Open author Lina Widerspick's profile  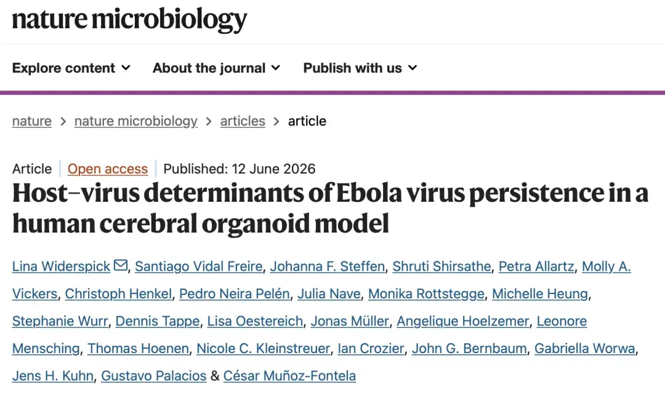pyautogui.click(x=61, y=266)
